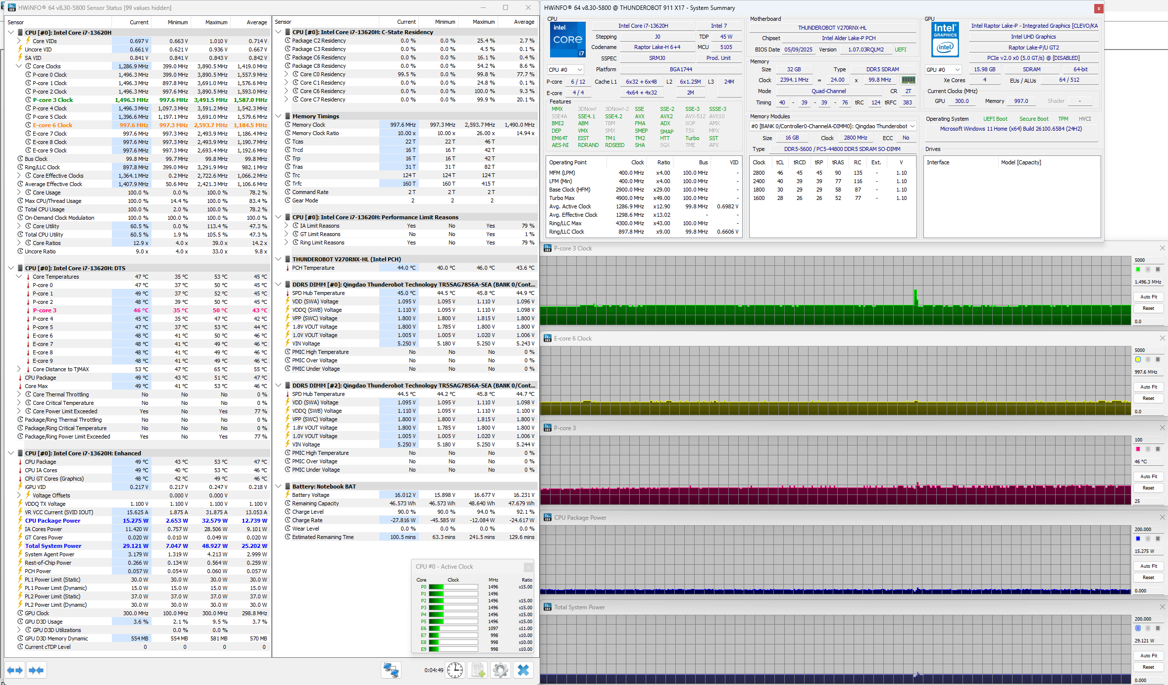Open the GPU #0 selector dropdown
Image resolution: width=1168 pixels, height=685 pixels.
pyautogui.click(x=943, y=70)
